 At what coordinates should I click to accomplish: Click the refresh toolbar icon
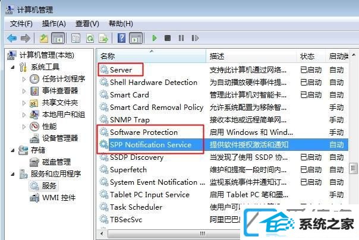pyautogui.click(x=90, y=38)
